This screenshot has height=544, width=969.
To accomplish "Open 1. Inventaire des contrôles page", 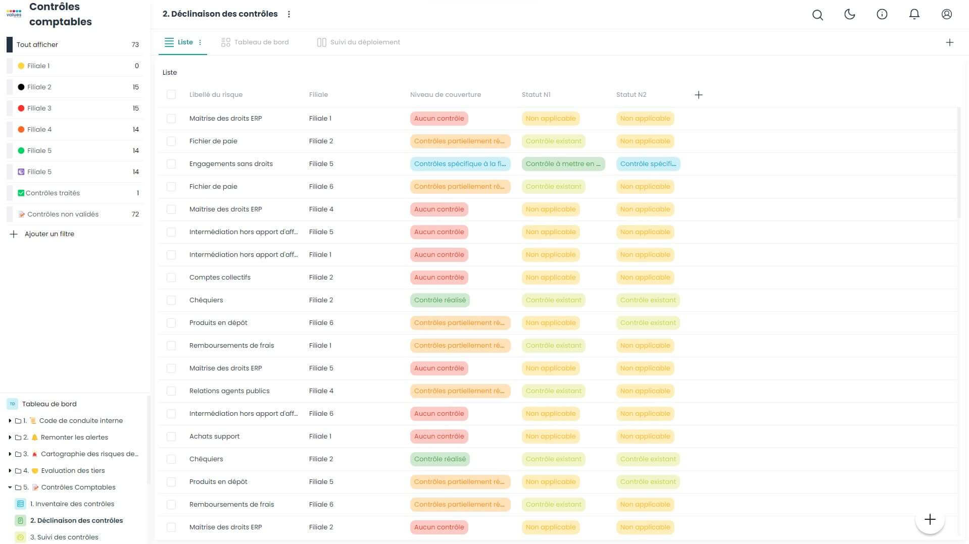I will tap(72, 504).
